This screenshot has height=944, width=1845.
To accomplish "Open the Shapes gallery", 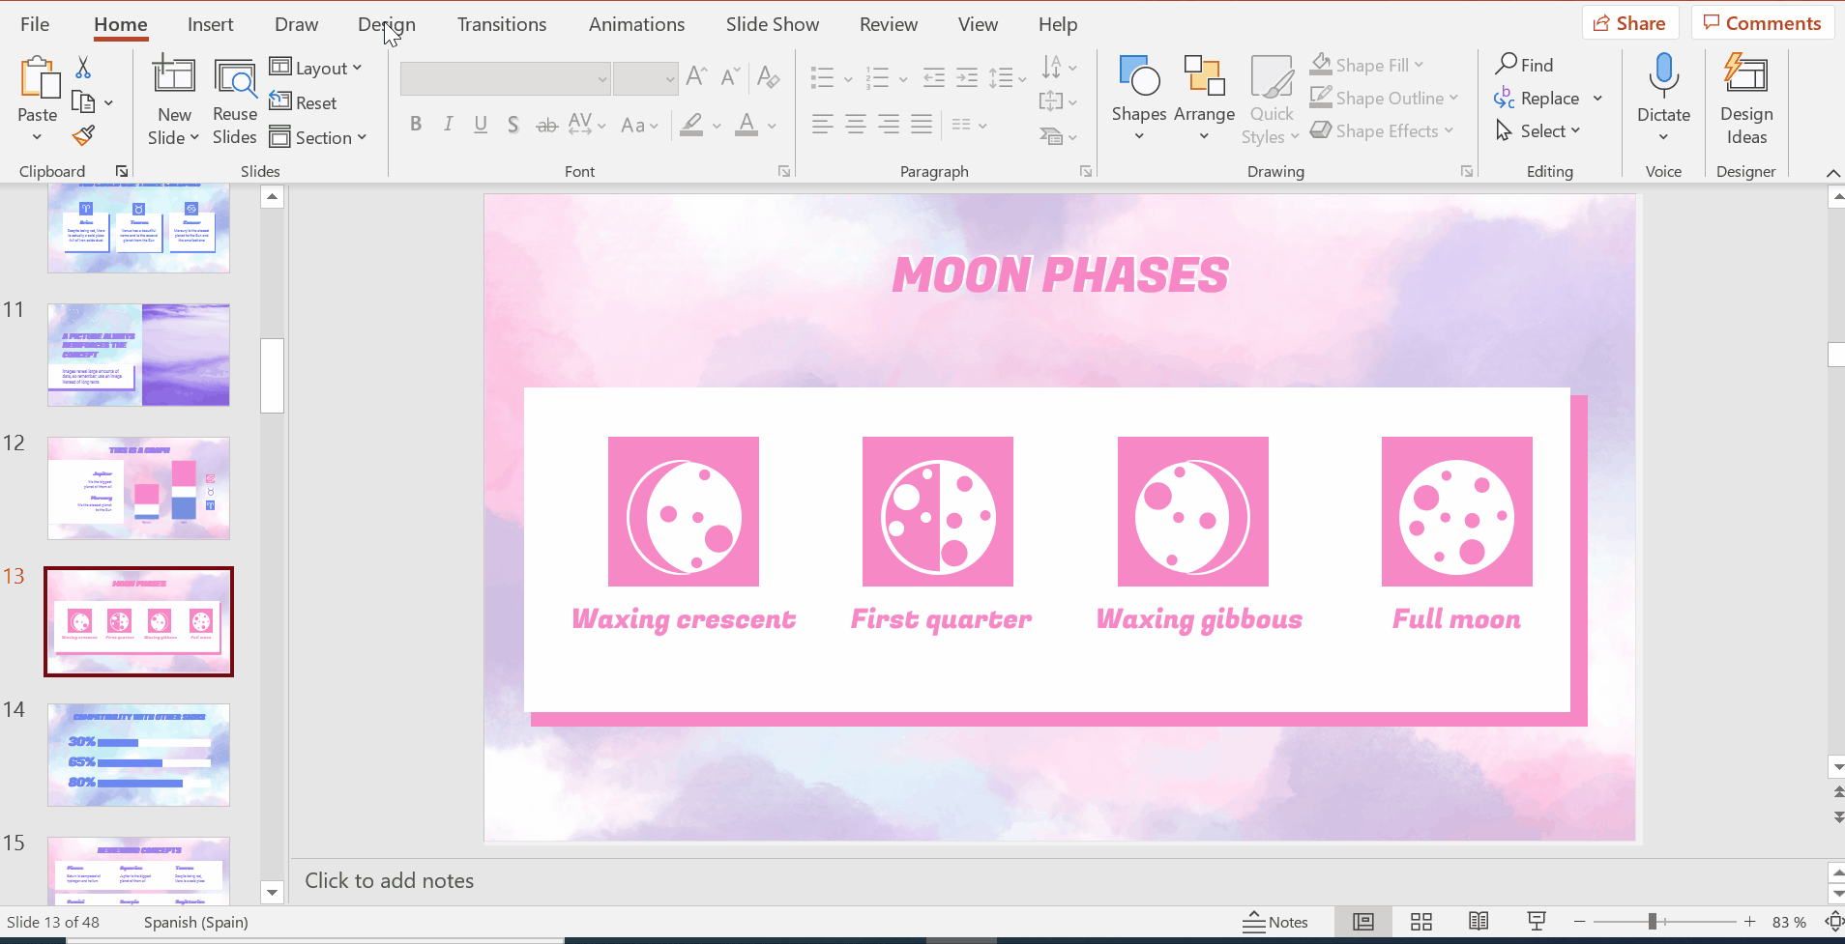I will point(1139,97).
